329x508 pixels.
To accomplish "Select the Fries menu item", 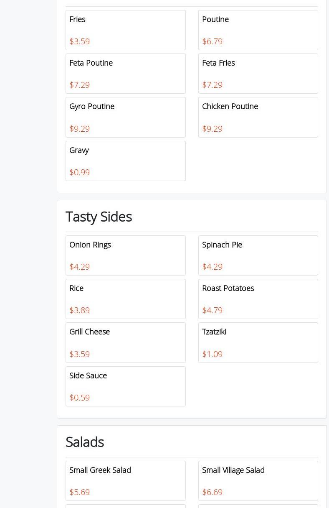I will point(125,30).
